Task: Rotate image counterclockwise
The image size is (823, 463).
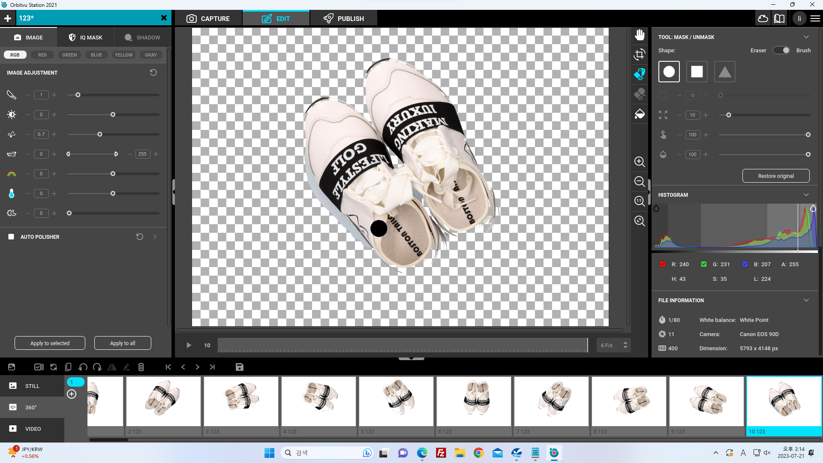Action: coord(83,367)
